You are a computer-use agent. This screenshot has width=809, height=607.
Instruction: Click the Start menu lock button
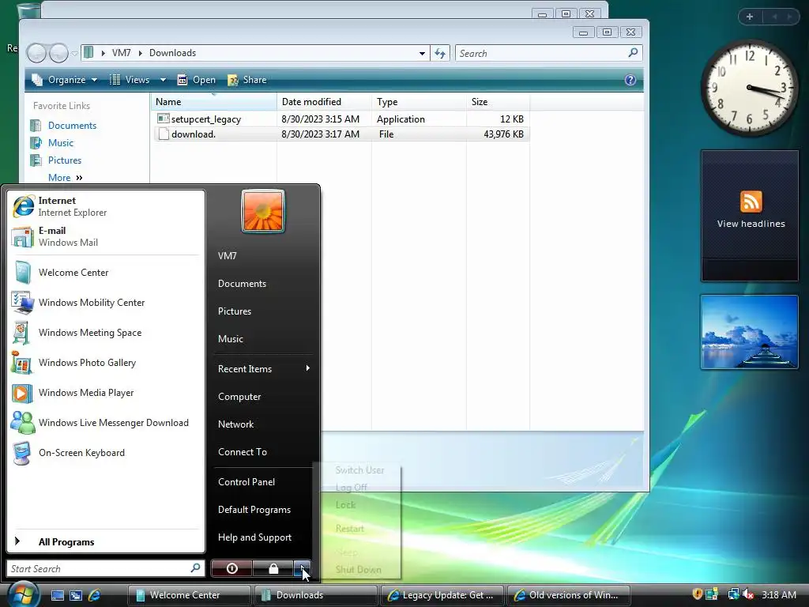point(273,568)
